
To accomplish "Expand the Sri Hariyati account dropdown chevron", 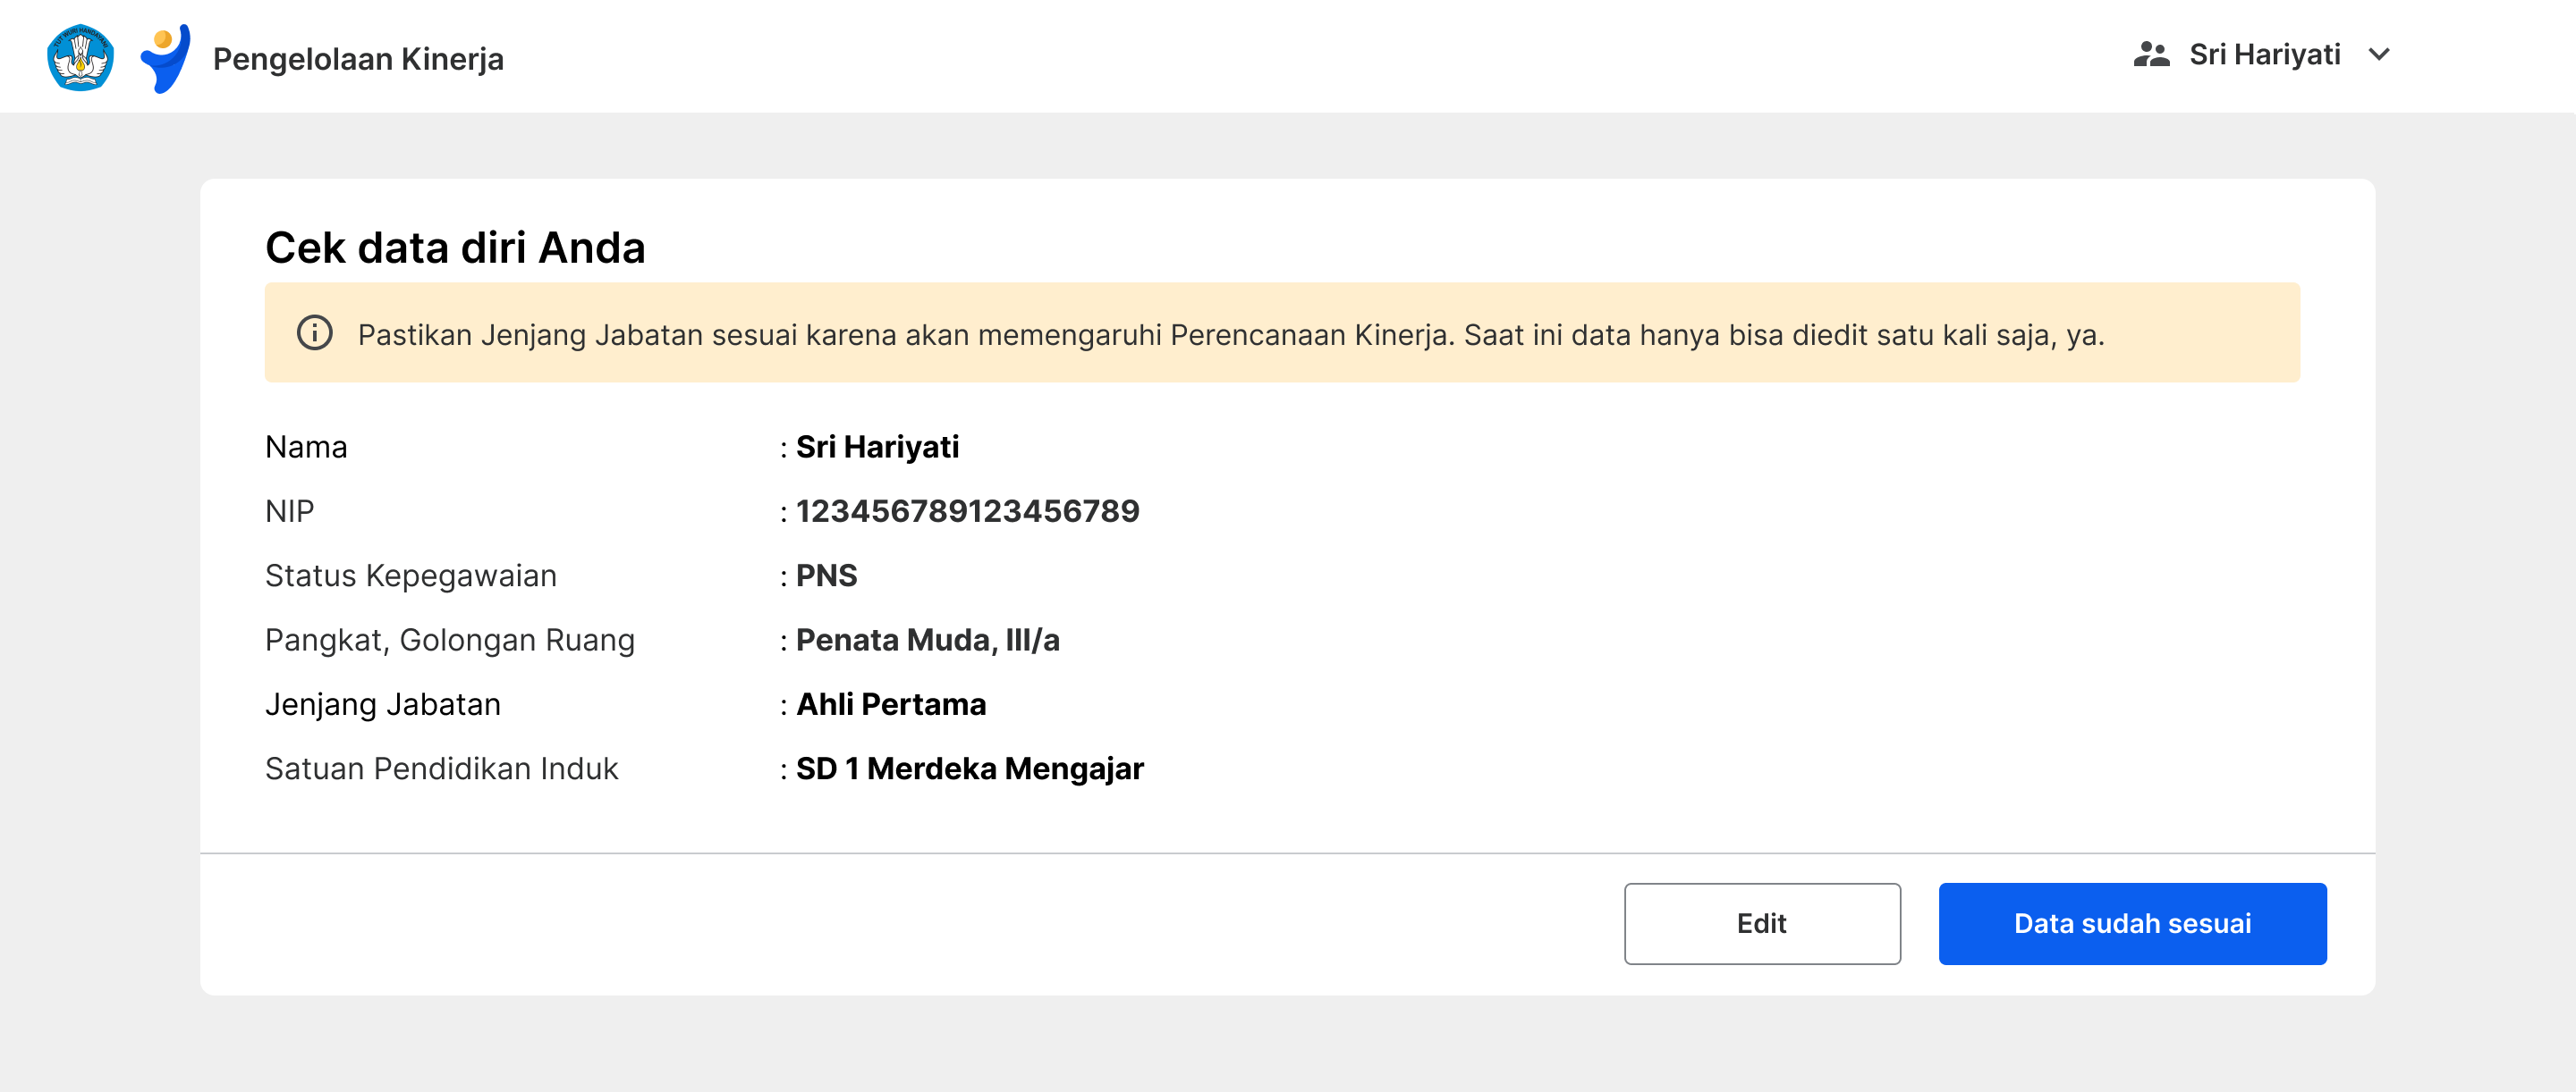I will click(x=2379, y=54).
